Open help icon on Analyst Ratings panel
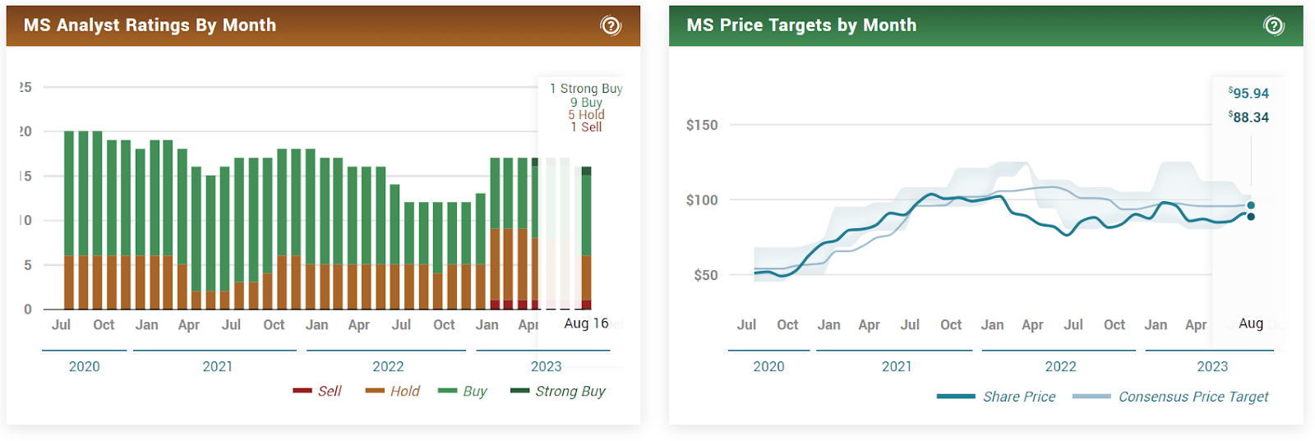 611,25
